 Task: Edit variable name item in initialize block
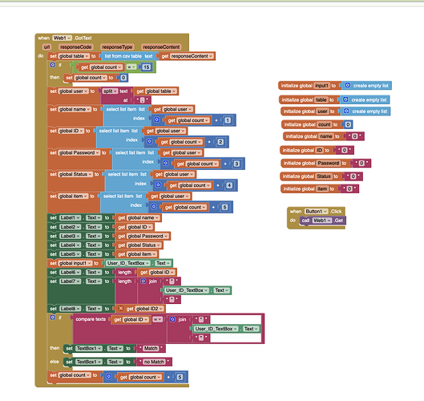322,188
